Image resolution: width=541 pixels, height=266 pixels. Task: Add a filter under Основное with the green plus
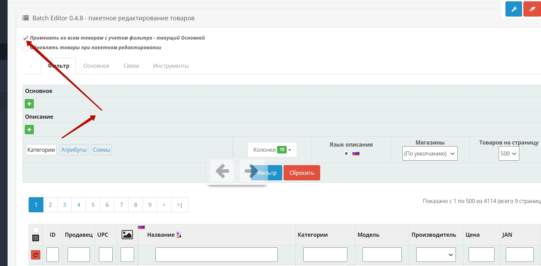29,104
